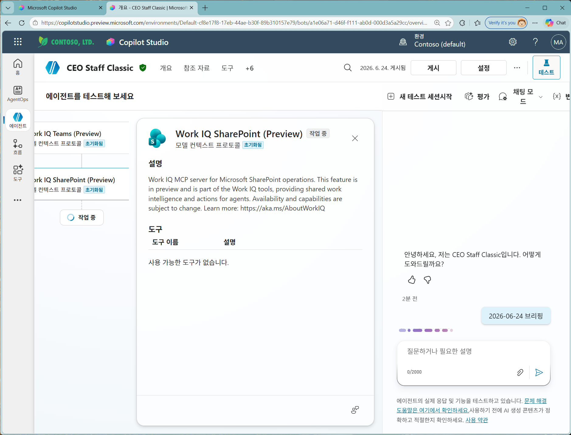Show more sidebar options ellipsis

coord(18,200)
